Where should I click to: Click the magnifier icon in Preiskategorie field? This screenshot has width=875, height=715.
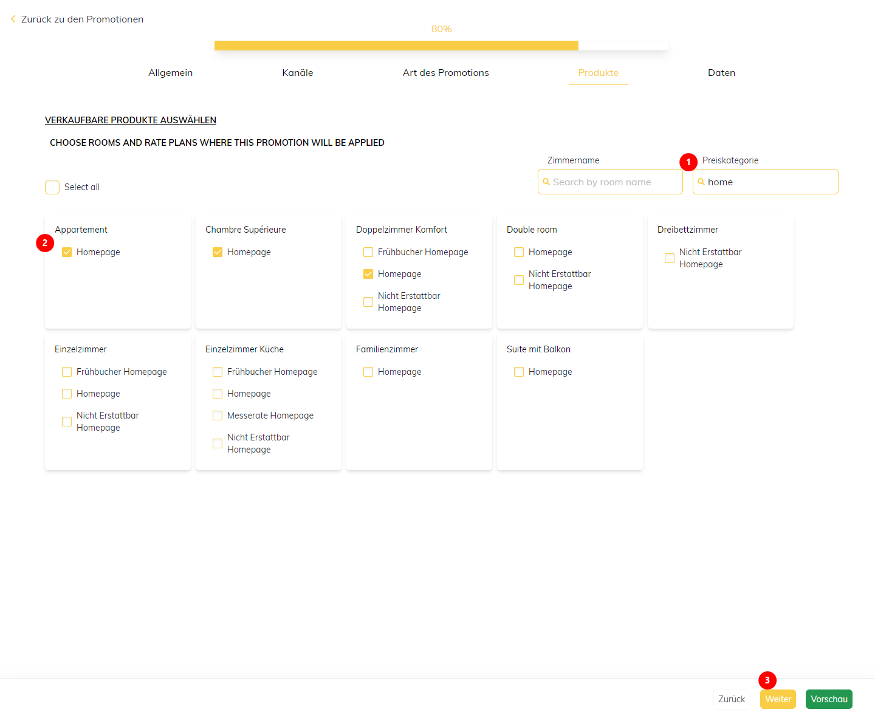(x=701, y=182)
